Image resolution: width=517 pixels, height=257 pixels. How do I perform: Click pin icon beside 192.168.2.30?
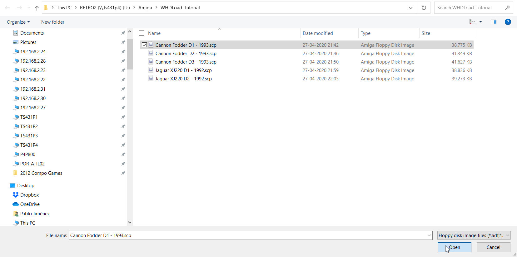pos(123,98)
